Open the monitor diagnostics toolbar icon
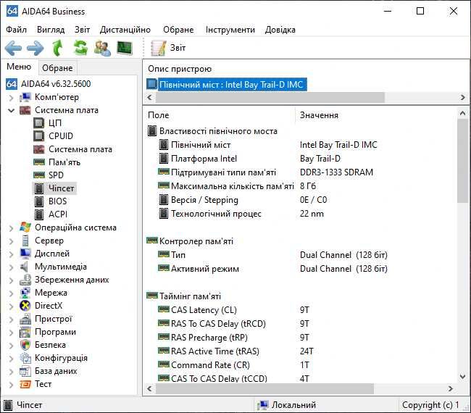 pos(125,48)
